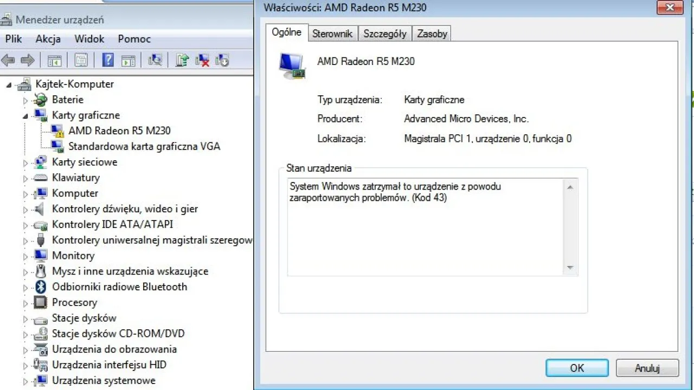Viewport: 694px width, 390px height.
Task: Click the device status scrollbar down arrow
Action: (x=570, y=267)
